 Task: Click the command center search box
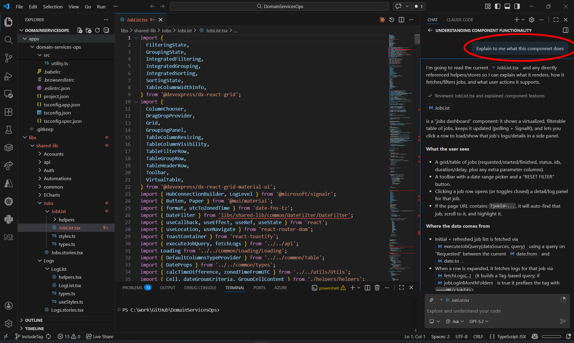(x=280, y=6)
